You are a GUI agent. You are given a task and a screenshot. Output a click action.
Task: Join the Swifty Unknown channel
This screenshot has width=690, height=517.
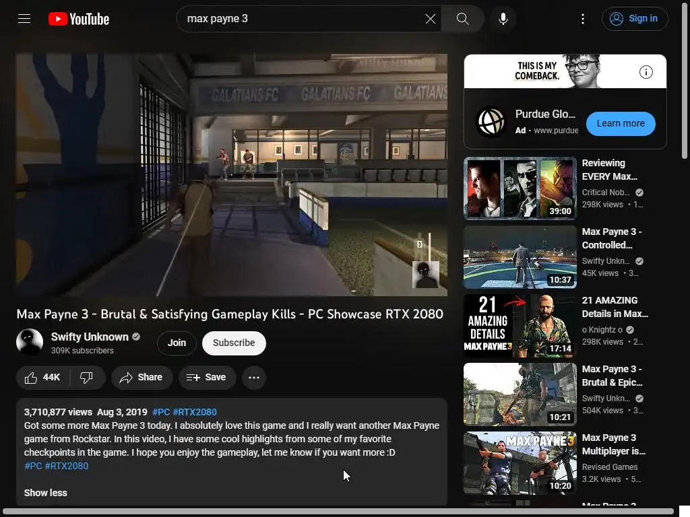coord(177,343)
